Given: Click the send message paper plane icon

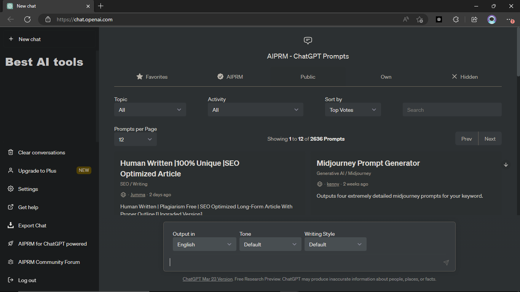Looking at the screenshot, I should click(446, 262).
